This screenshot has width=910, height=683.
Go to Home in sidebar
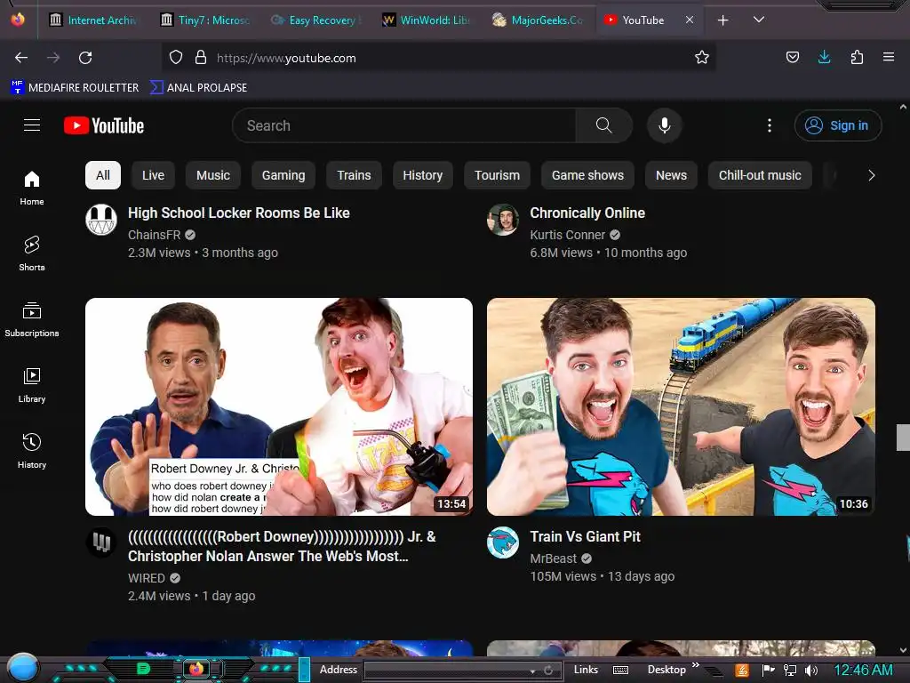tap(32, 189)
